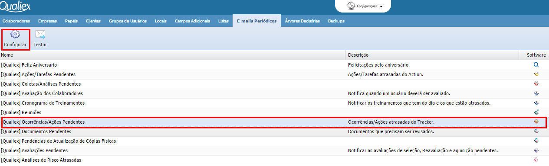Select row [Qualiex] Análises de Risco Atrasadas
The image size is (549, 166).
coord(274,160)
